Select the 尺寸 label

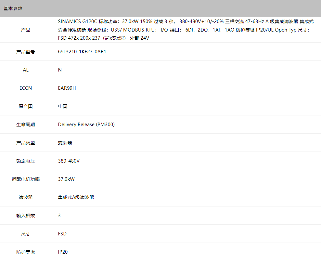26,234
